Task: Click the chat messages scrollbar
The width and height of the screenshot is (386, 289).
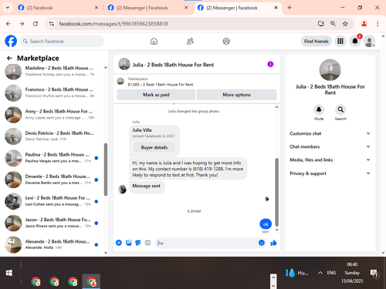Action: pos(277,192)
